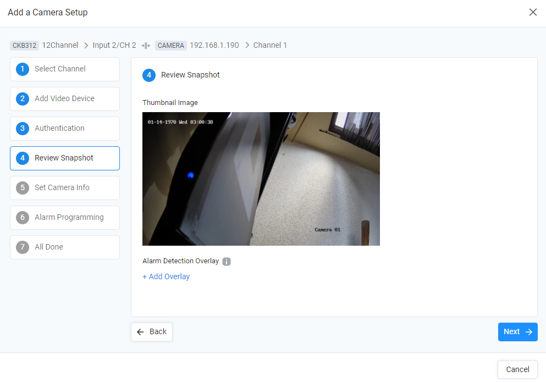Click chevron before Input 2/CH 2
Viewport: 546px width, 382px height.
[x=86, y=46]
